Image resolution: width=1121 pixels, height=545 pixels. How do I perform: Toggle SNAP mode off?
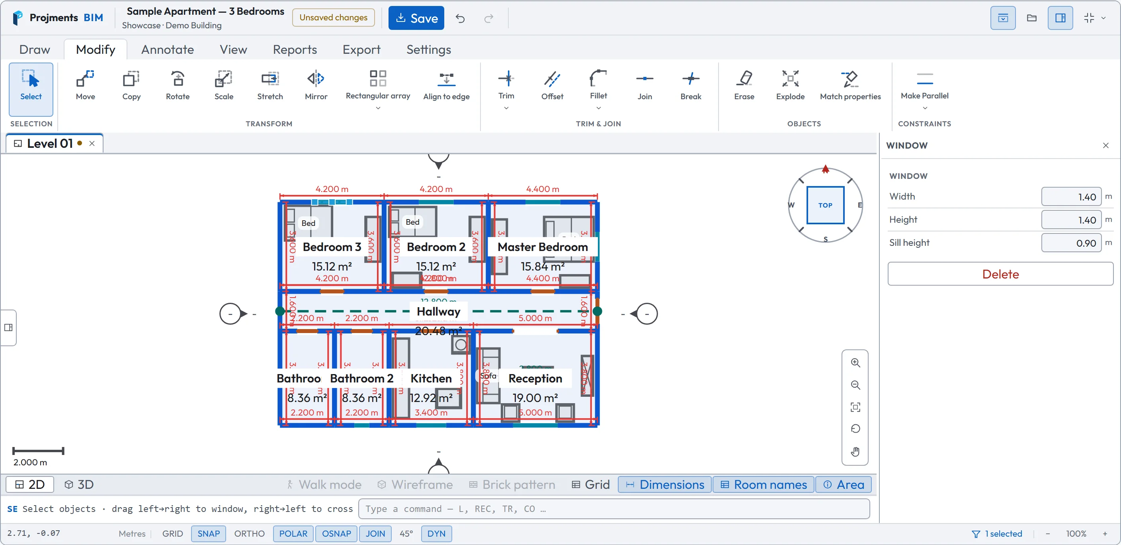coord(209,534)
